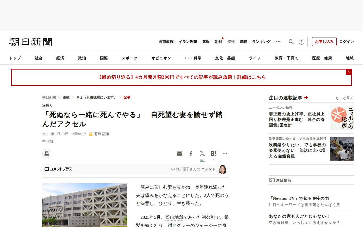
Task: Select the IT・科学 navigation tab
Action: [x=193, y=58]
